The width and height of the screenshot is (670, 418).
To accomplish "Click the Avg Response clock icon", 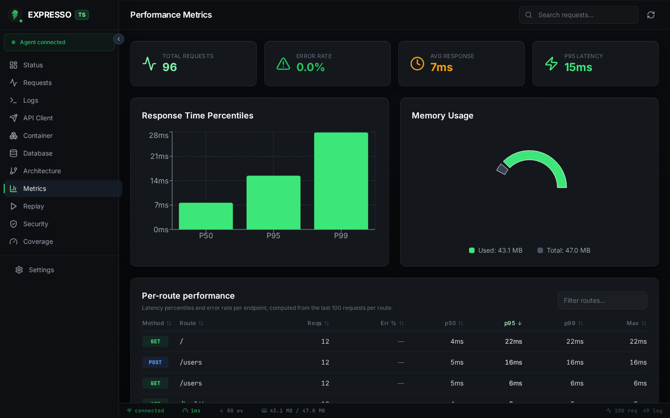I will pos(417,64).
